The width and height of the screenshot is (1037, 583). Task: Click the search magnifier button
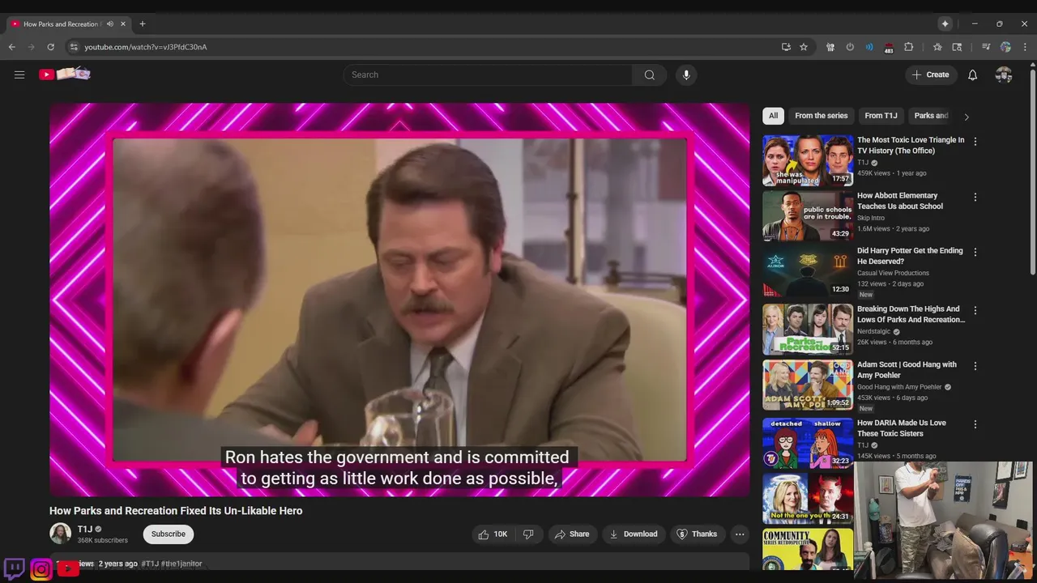coord(650,74)
